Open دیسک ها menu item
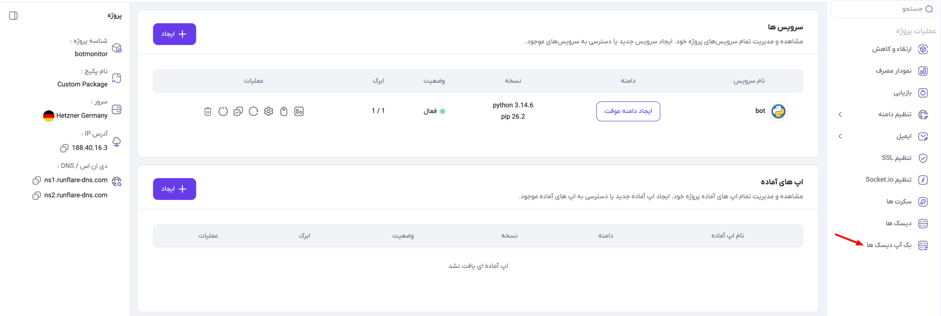The width and height of the screenshot is (941, 316). coord(906,223)
